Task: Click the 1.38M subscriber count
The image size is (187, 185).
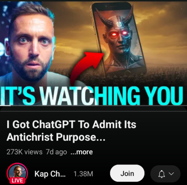Action: tap(83, 174)
